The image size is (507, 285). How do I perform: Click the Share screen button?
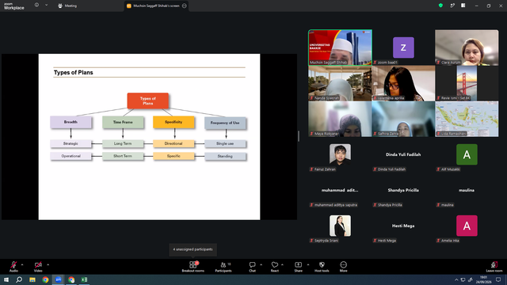tap(298, 267)
